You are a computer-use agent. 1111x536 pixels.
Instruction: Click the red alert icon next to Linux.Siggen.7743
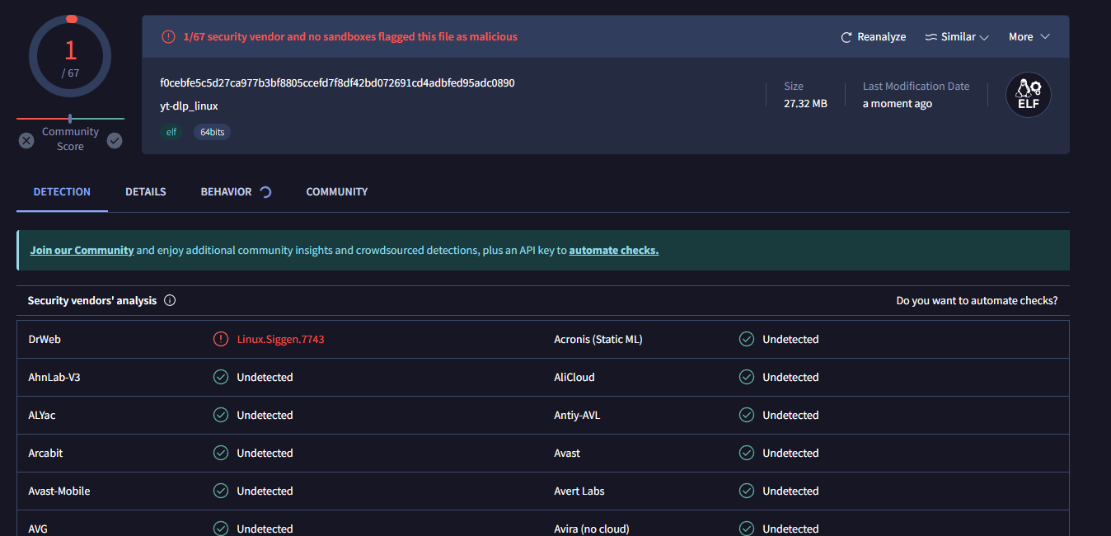(220, 340)
